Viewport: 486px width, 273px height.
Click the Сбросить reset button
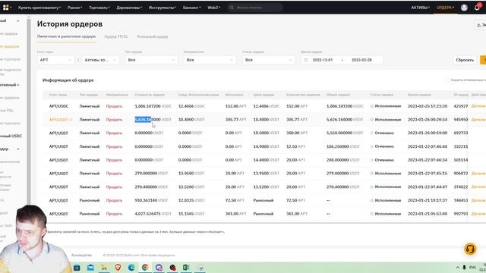[x=465, y=60]
